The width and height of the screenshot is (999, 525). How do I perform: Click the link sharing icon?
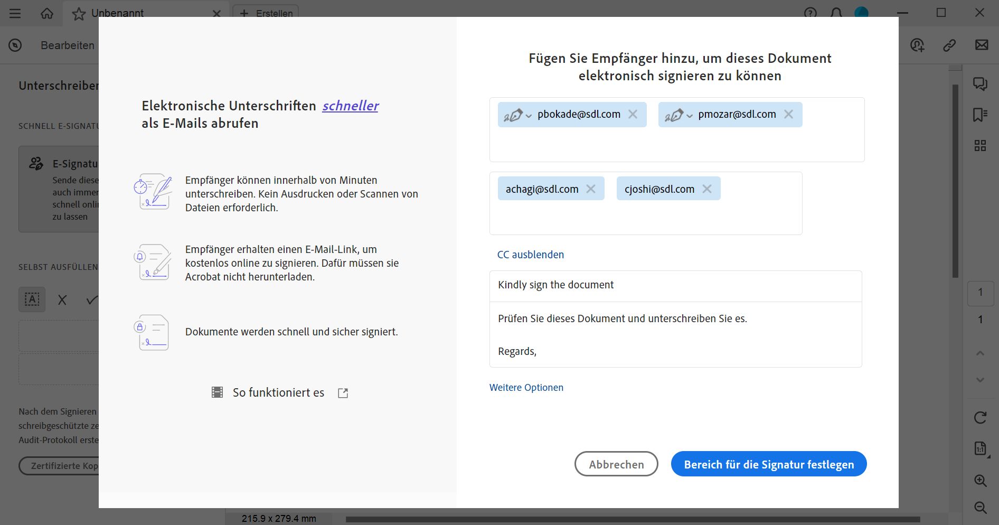[x=949, y=45]
